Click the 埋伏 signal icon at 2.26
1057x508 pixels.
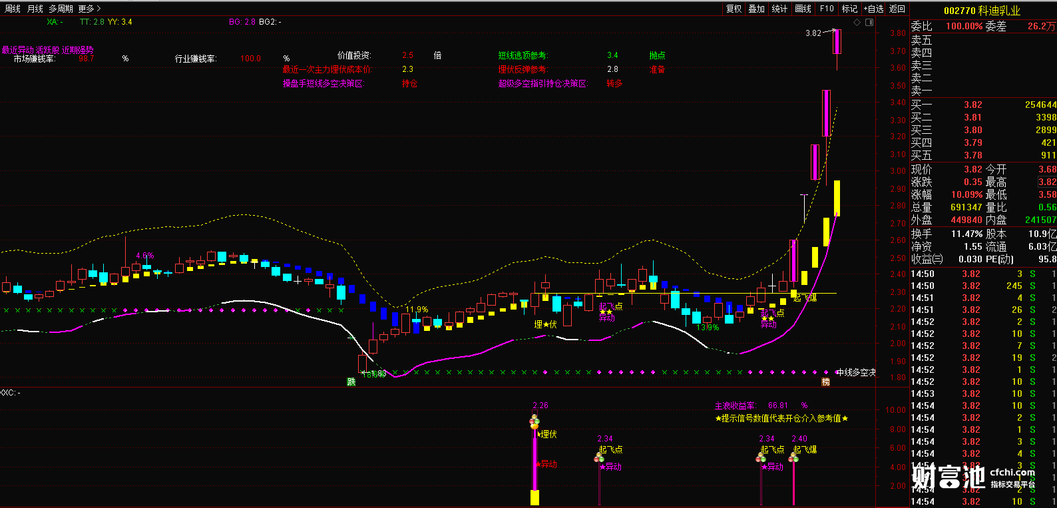pos(534,421)
